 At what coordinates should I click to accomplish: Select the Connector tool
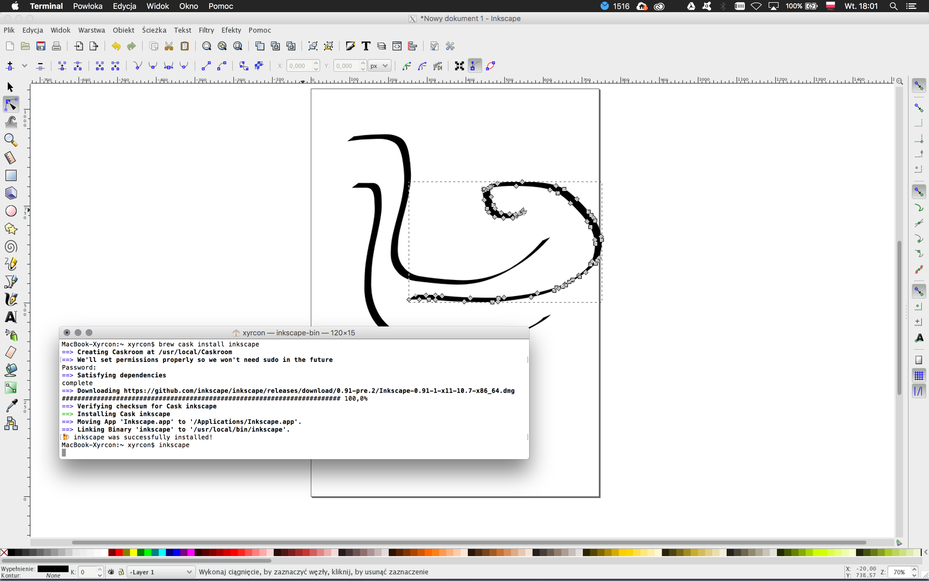(x=11, y=424)
